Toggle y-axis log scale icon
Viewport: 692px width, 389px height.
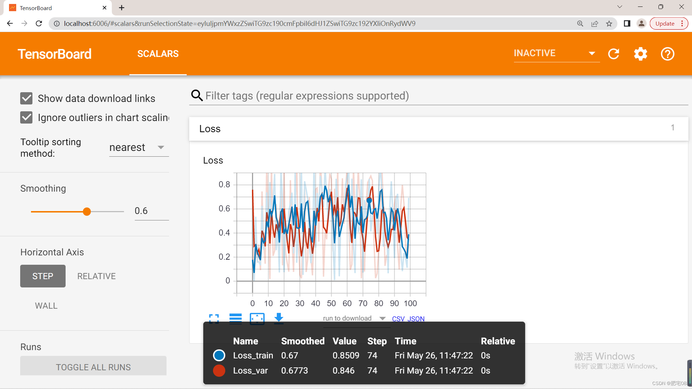(235, 318)
